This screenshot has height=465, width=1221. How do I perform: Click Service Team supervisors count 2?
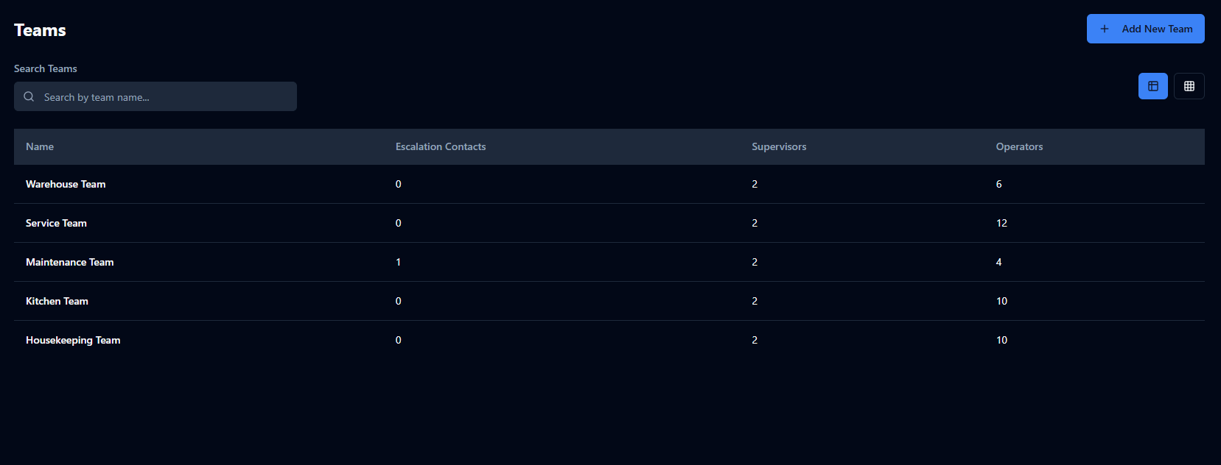(x=755, y=223)
